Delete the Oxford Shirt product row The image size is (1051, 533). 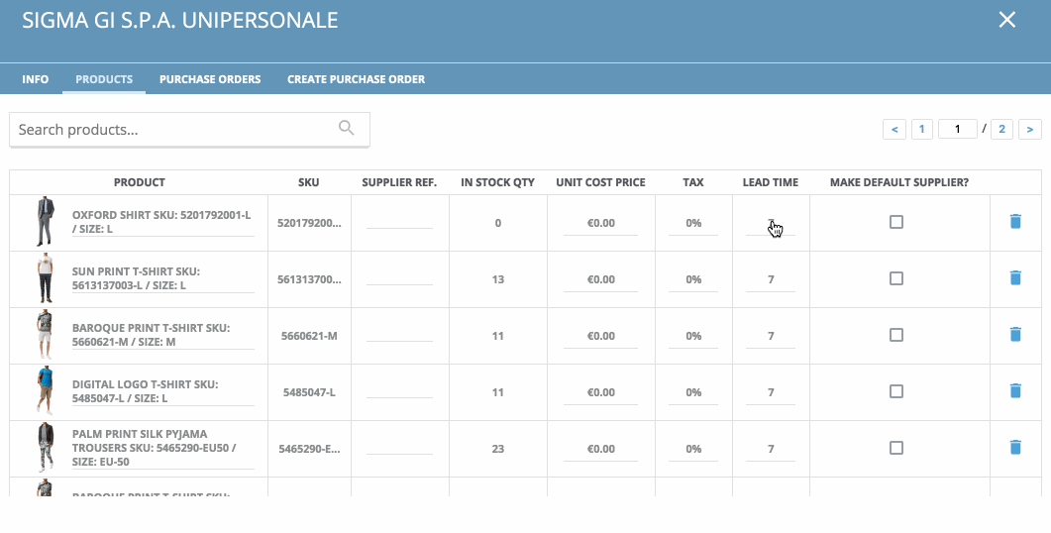tap(1014, 221)
